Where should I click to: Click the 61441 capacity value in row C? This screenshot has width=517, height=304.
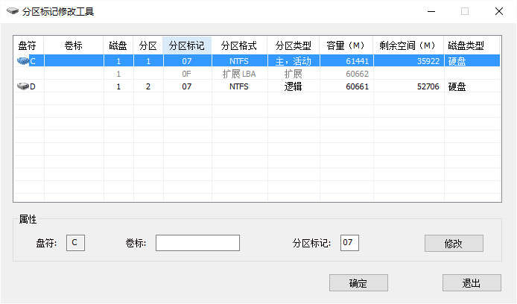[x=357, y=61]
